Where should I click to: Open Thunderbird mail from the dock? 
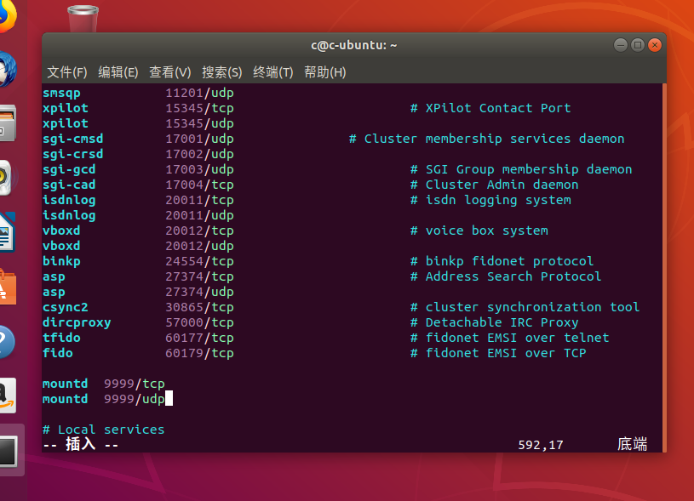coord(11,64)
